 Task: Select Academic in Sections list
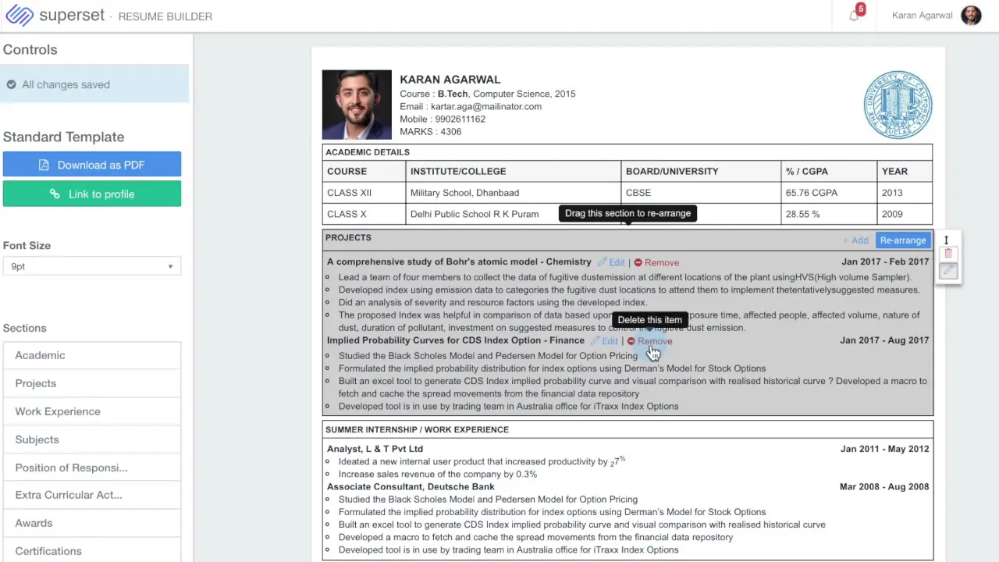coord(40,355)
